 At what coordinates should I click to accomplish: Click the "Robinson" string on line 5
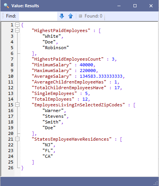[x=56, y=48]
